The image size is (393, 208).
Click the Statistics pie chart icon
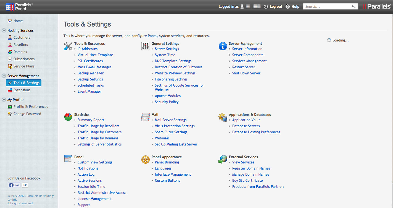click(x=68, y=117)
